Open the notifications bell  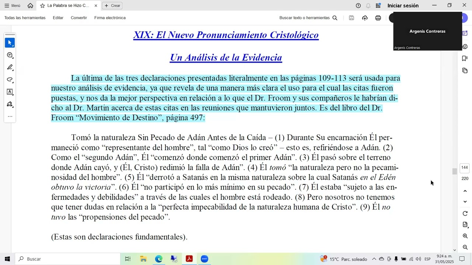[368, 6]
